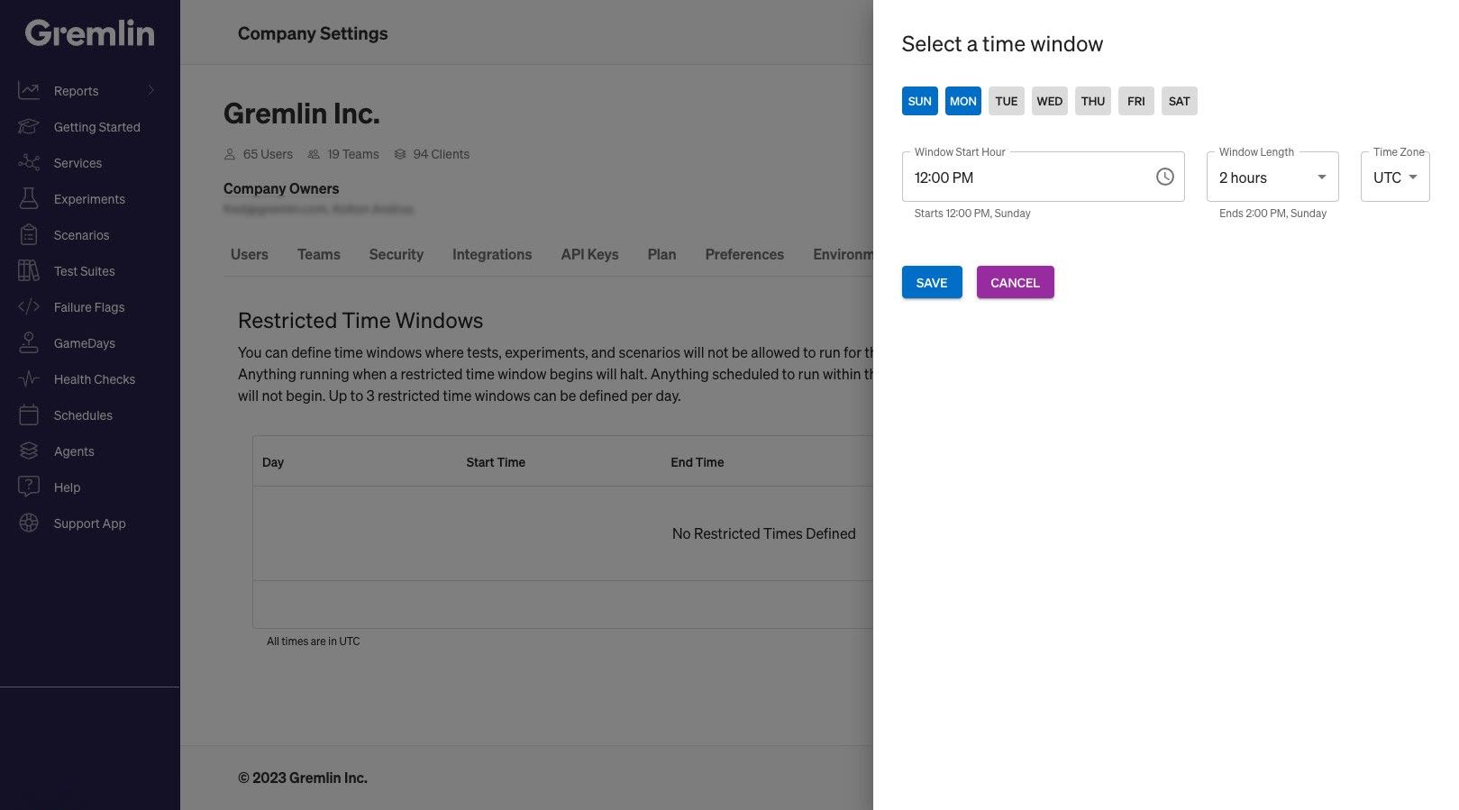This screenshot has height=810, width=1459.
Task: Click the End Time column header
Action: click(698, 462)
